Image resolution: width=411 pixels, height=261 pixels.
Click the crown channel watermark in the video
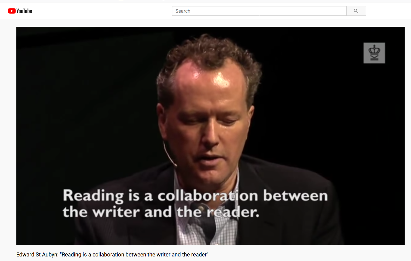(x=374, y=53)
